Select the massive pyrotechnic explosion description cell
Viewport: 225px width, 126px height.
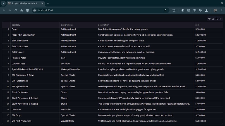[x=145, y=87]
